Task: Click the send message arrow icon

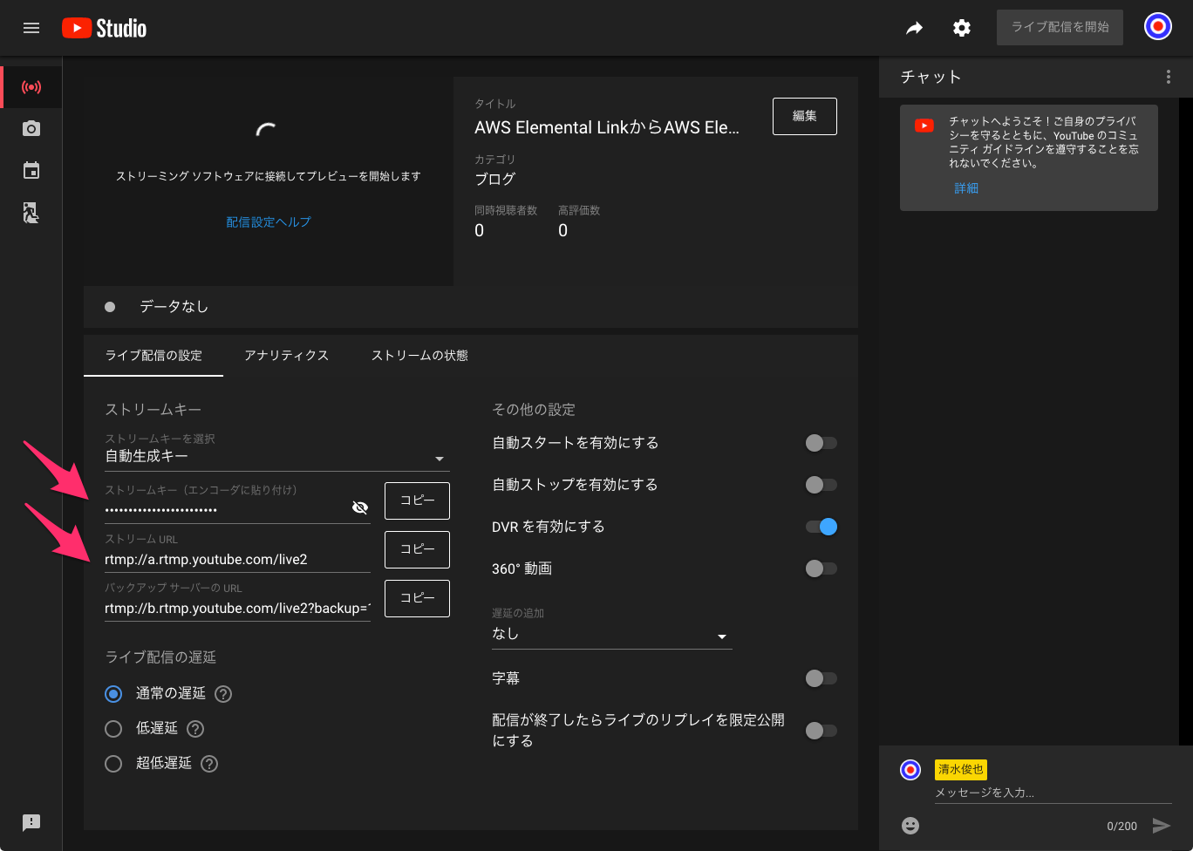Action: pyautogui.click(x=1161, y=825)
